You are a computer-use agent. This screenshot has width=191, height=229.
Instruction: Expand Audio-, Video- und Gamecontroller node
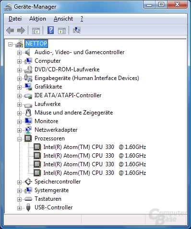[x=19, y=53]
